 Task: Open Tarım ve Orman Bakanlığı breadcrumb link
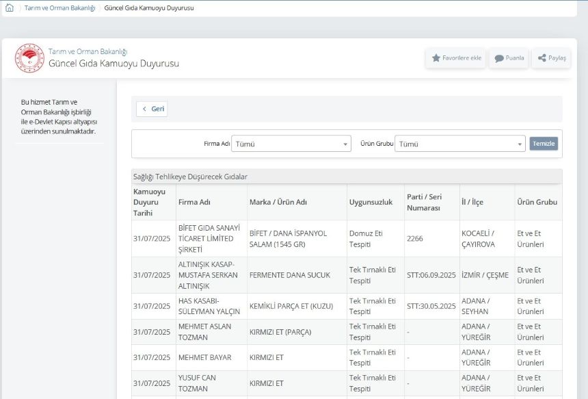point(59,8)
